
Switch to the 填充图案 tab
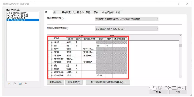66,12
